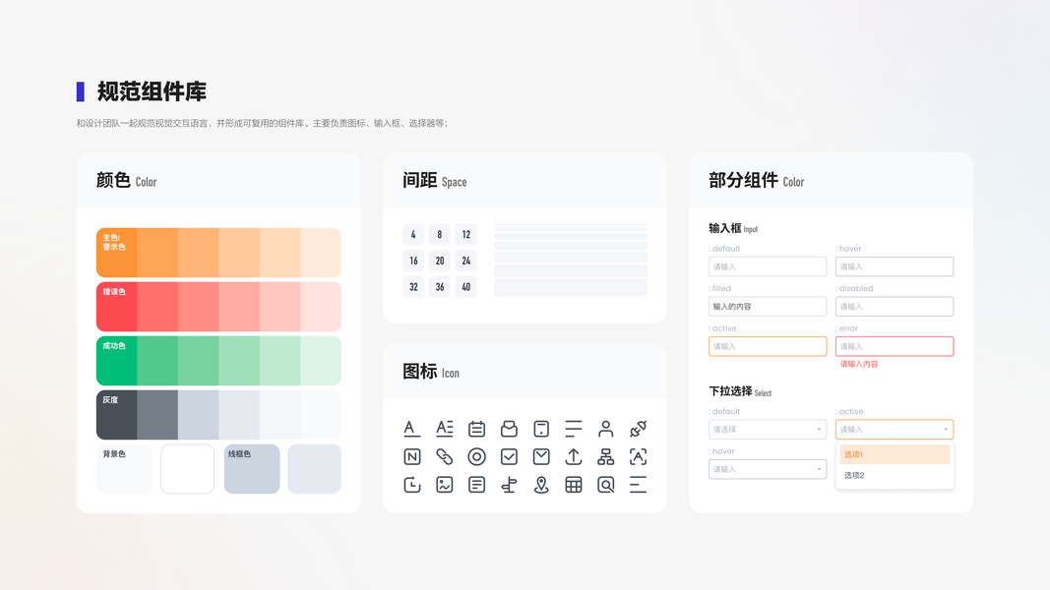Select the lightest orange swatch in top row
Image resolution: width=1050 pixels, height=590 pixels.
point(321,252)
